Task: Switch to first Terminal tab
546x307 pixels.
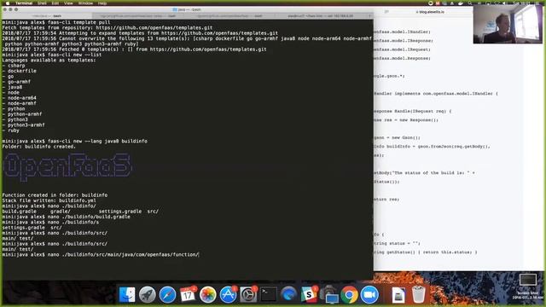Action: pos(48,15)
